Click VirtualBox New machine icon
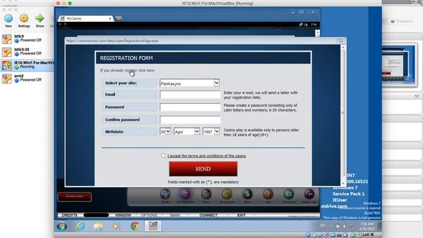Viewport: 423px width, 238px height. click(9, 21)
